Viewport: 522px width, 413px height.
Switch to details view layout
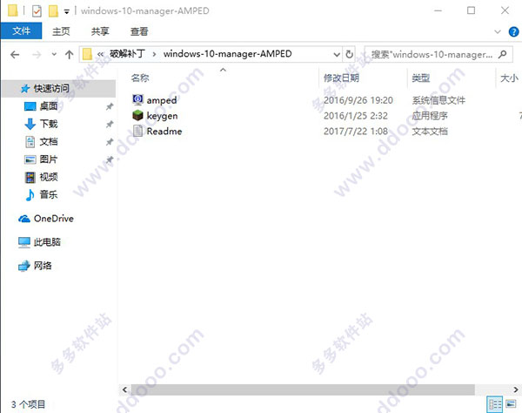(495, 404)
